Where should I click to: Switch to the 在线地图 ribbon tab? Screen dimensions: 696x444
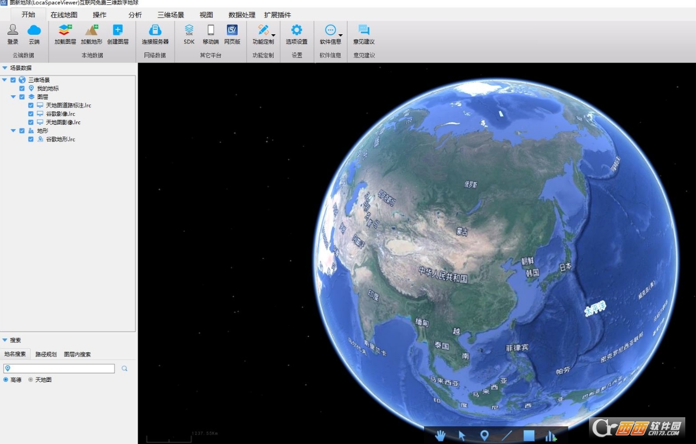tap(64, 15)
